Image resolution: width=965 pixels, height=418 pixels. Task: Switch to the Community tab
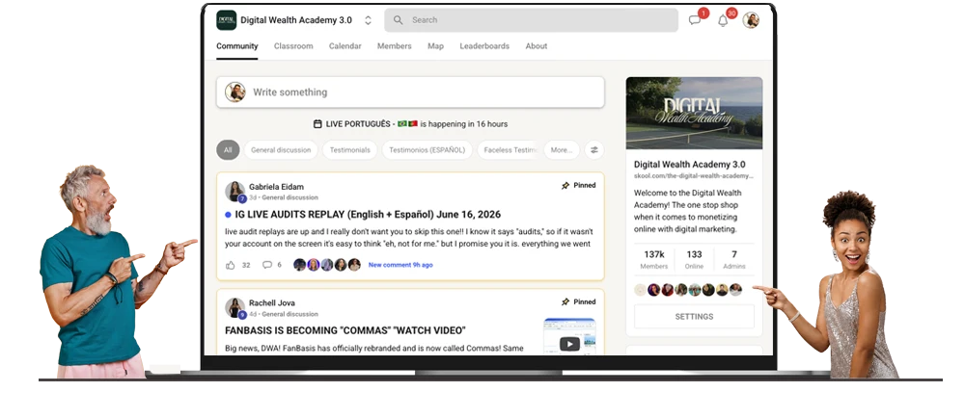click(x=237, y=46)
